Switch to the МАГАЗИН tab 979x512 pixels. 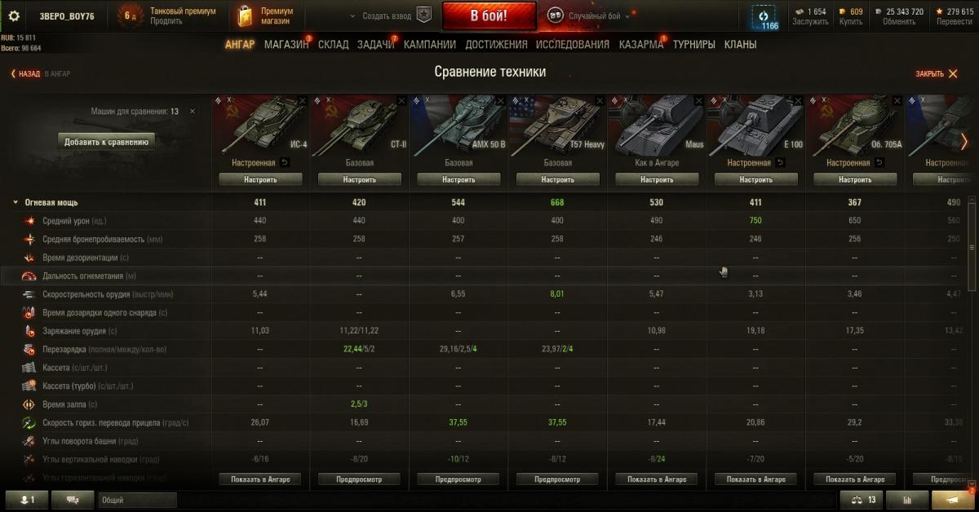click(x=286, y=45)
